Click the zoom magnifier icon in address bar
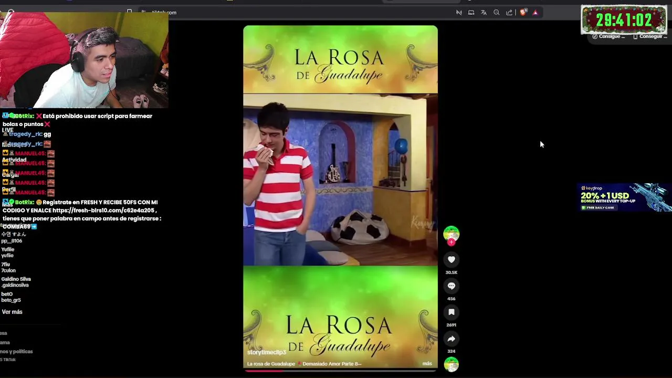This screenshot has height=378, width=672. 497,12
